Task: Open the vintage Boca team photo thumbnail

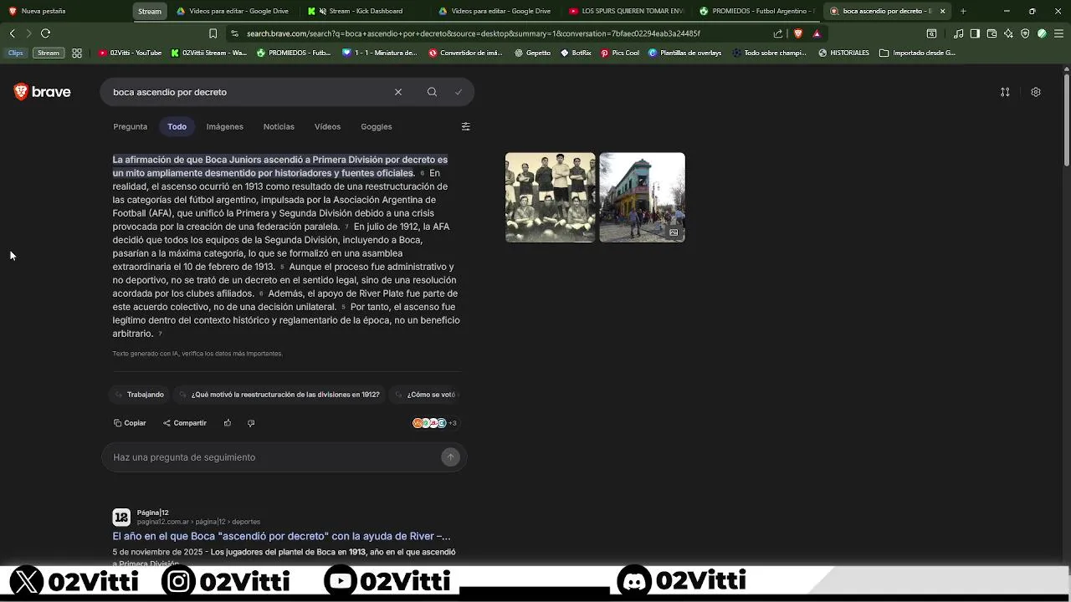Action: coord(550,197)
